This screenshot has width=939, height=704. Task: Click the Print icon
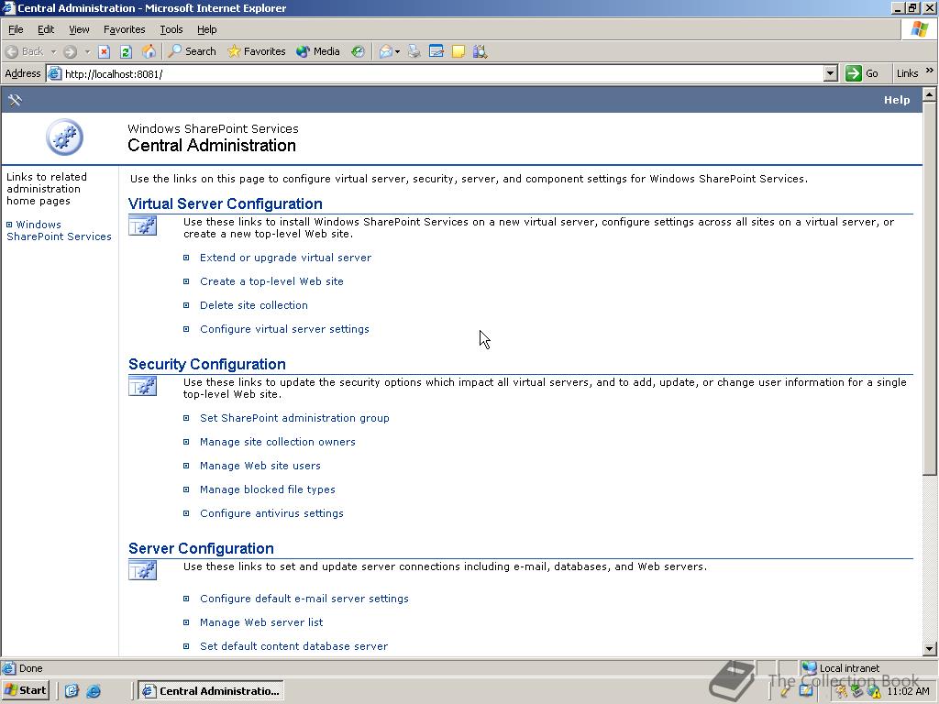point(414,51)
